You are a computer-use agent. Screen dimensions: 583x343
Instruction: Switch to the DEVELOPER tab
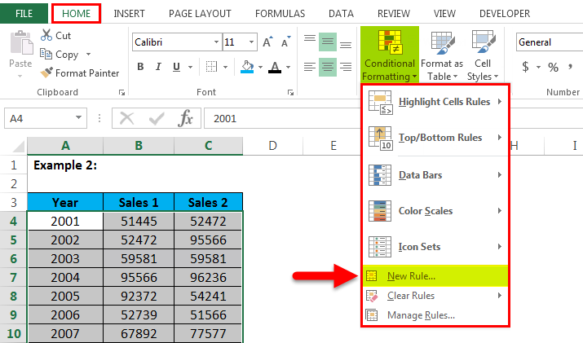pyautogui.click(x=505, y=14)
